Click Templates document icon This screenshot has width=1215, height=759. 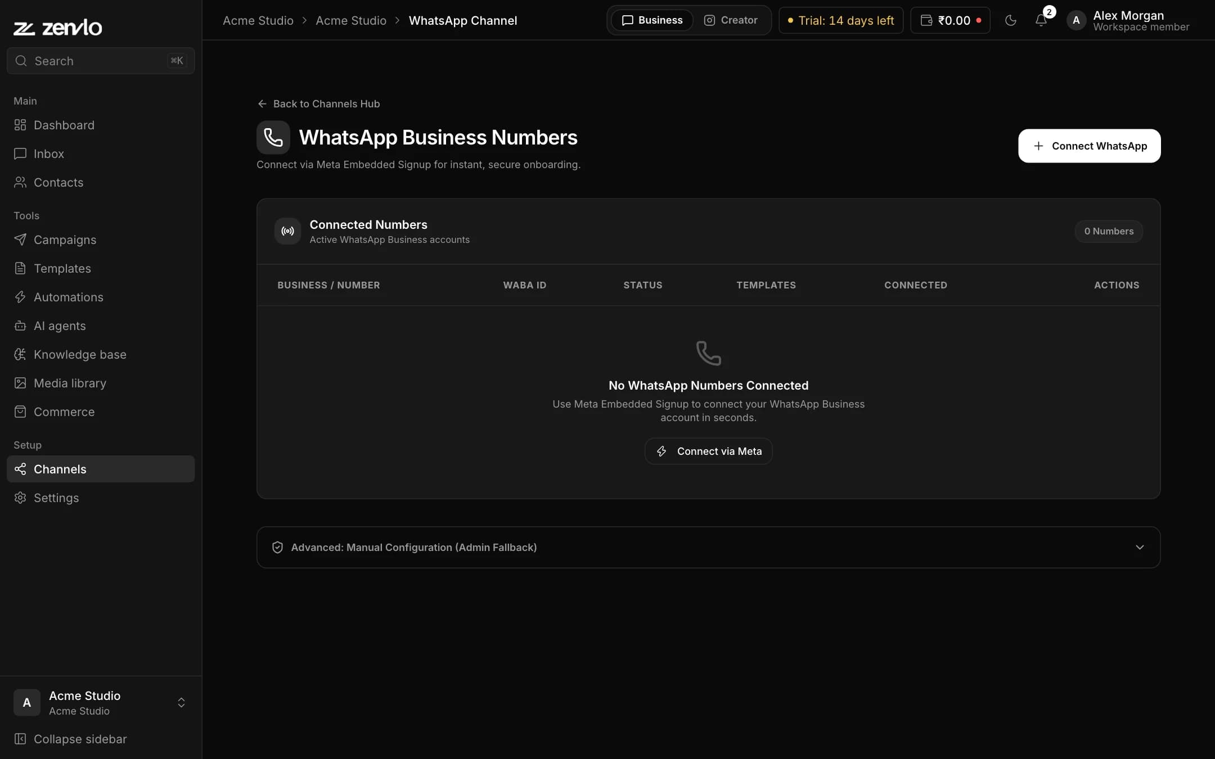pos(20,268)
